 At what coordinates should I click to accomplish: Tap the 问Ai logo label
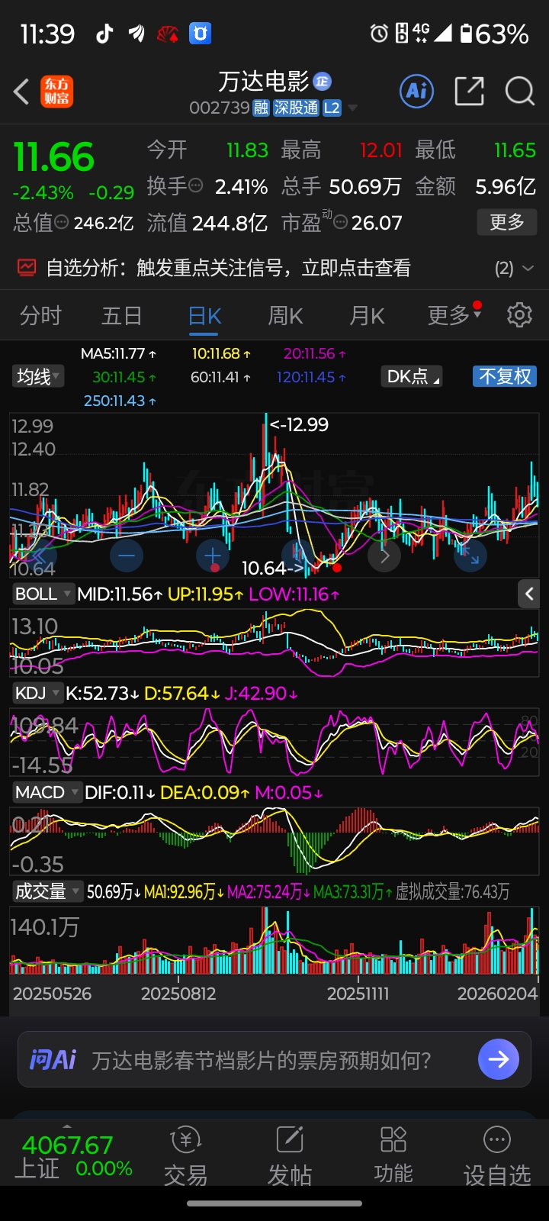[x=53, y=1059]
